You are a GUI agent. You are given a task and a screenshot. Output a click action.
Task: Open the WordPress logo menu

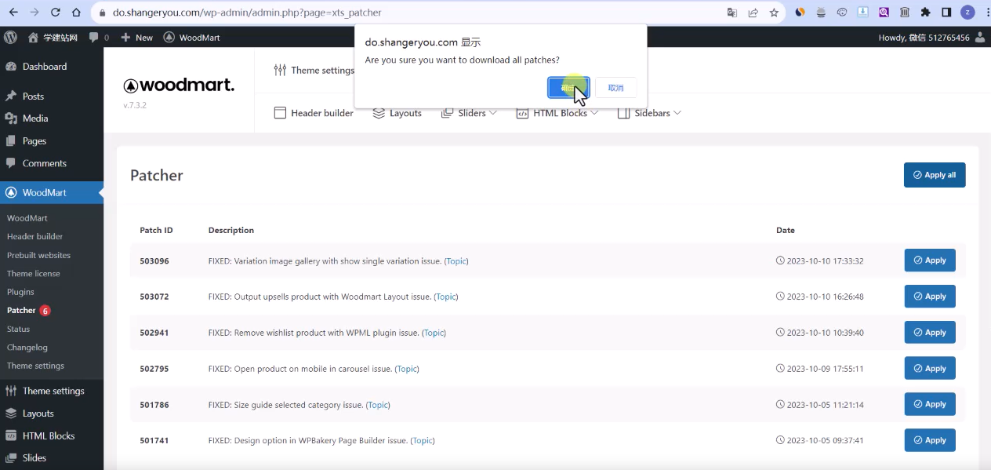(x=11, y=37)
